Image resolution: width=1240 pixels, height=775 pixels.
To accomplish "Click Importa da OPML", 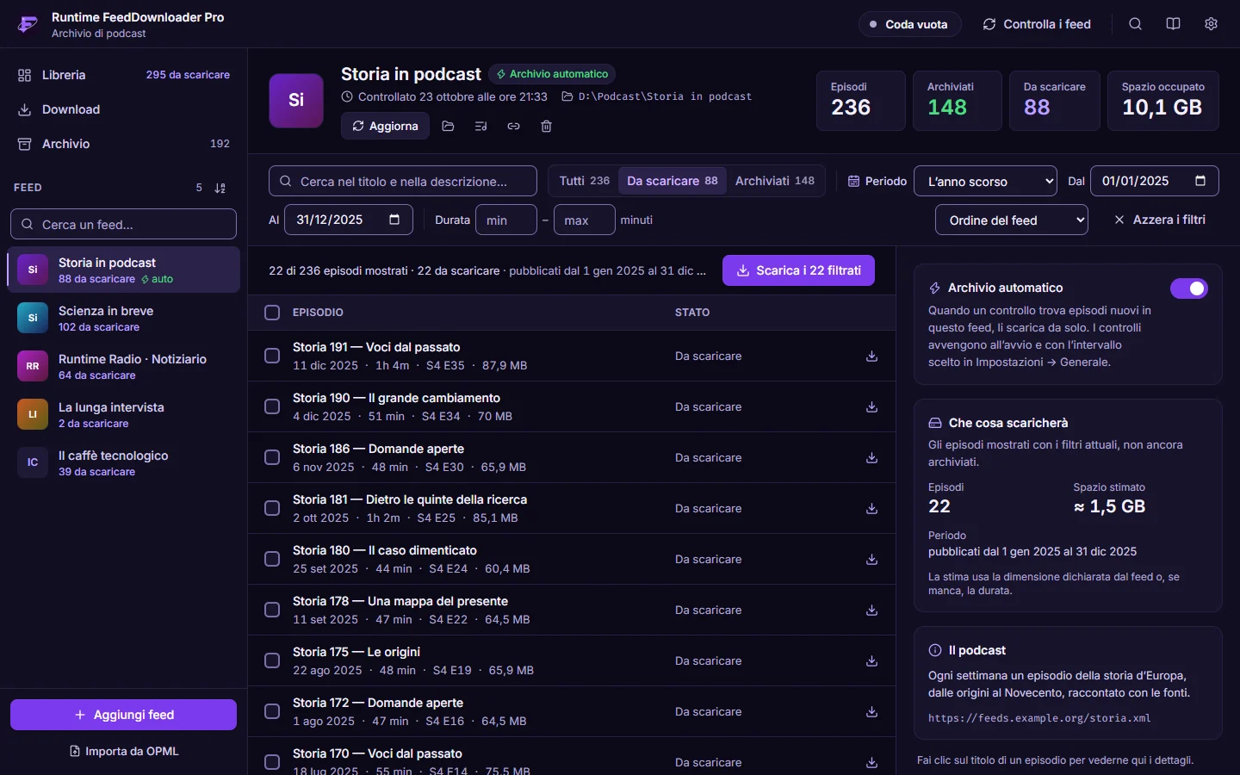I will [x=123, y=751].
